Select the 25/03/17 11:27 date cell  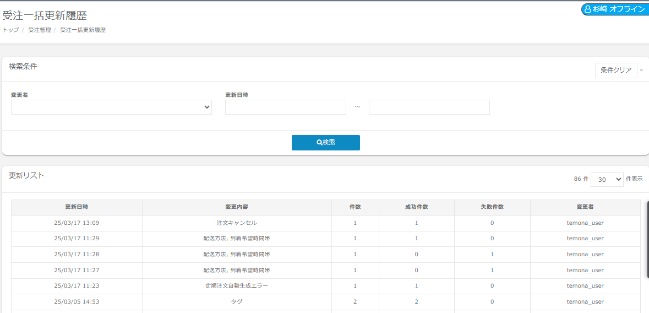[77, 270]
